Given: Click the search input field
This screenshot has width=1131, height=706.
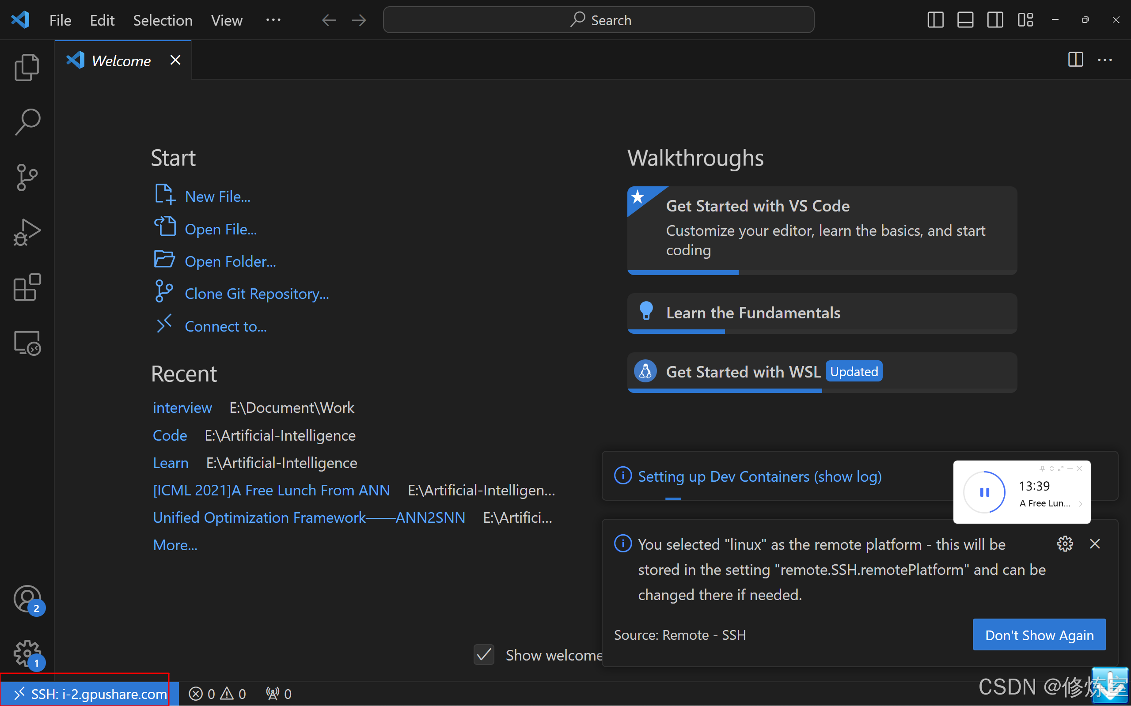Looking at the screenshot, I should click(x=597, y=20).
